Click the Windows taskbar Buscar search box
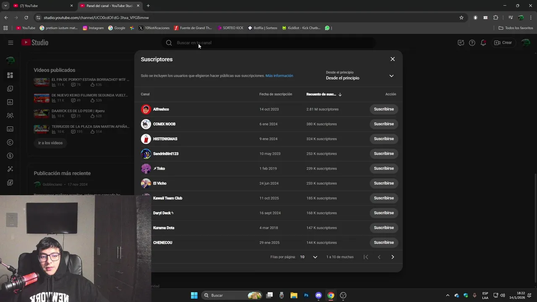Image resolution: width=537 pixels, height=302 pixels. (x=232, y=295)
